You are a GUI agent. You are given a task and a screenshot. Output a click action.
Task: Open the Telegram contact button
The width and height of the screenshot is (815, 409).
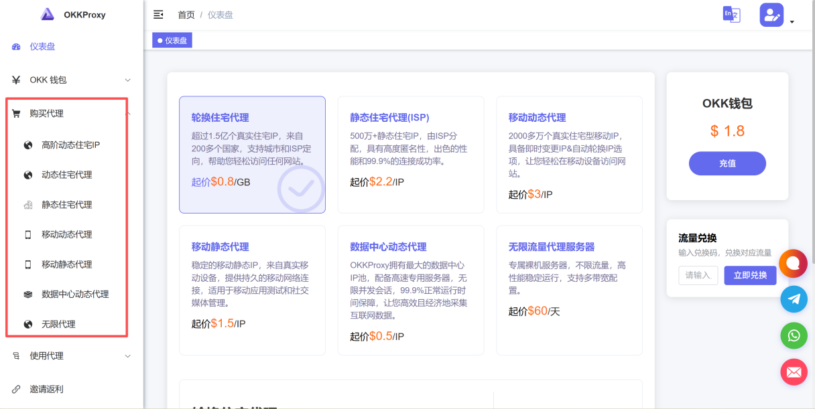click(x=794, y=299)
